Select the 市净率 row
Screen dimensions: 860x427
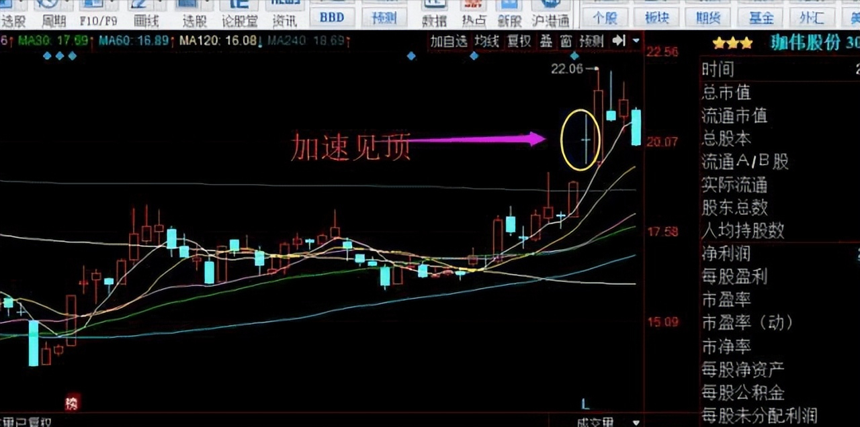[780, 346]
